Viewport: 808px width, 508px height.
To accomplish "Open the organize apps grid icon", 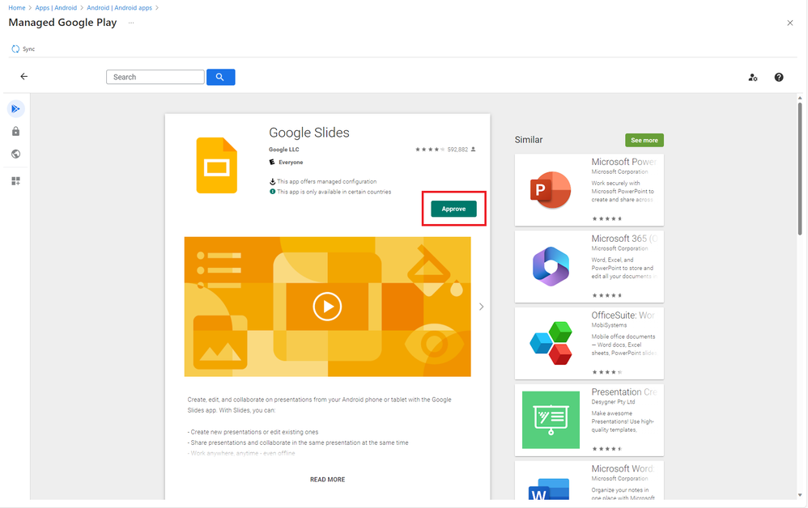I will tap(16, 181).
